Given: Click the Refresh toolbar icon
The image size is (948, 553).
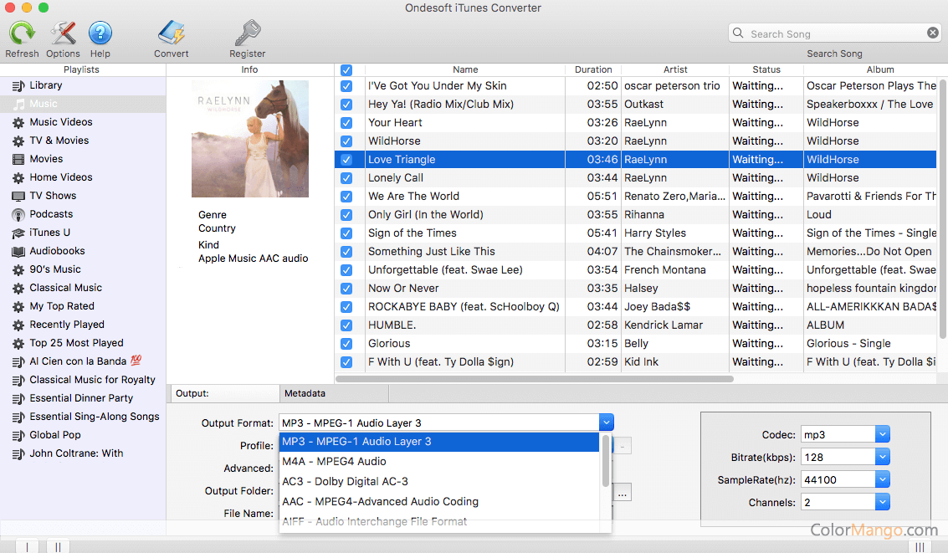Looking at the screenshot, I should [22, 33].
